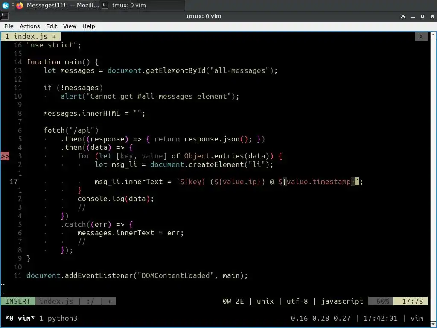Minimize the tmux terminal window

point(413,16)
